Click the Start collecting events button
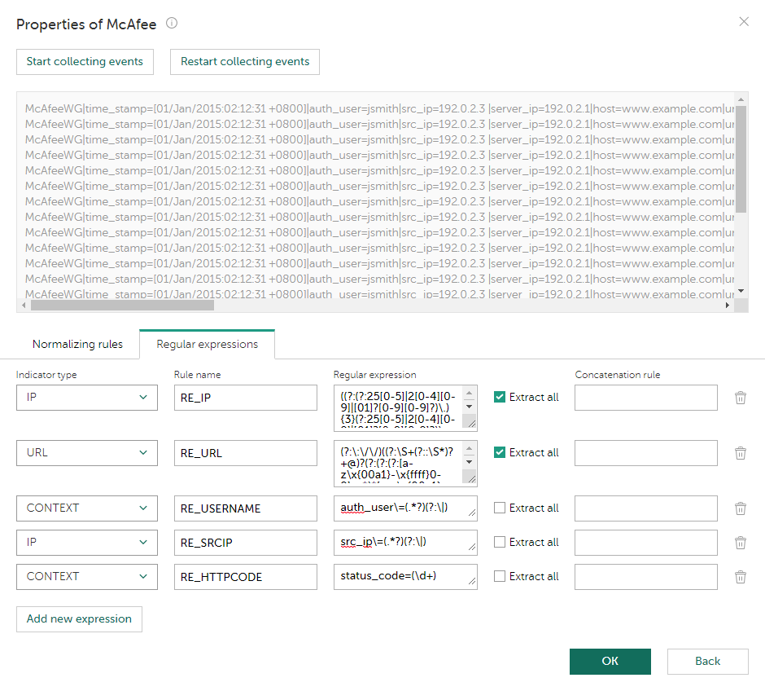This screenshot has height=691, width=765. pyautogui.click(x=85, y=61)
